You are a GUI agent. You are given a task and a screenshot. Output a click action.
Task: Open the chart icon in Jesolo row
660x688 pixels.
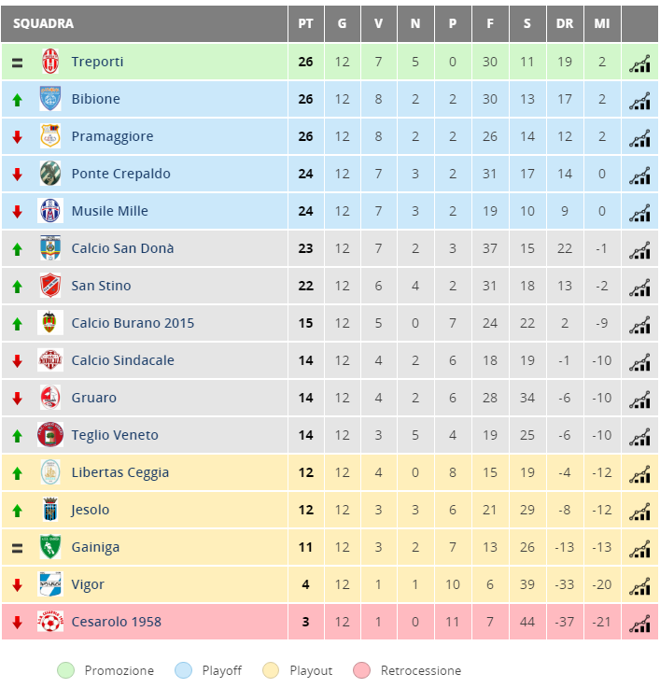(x=639, y=512)
